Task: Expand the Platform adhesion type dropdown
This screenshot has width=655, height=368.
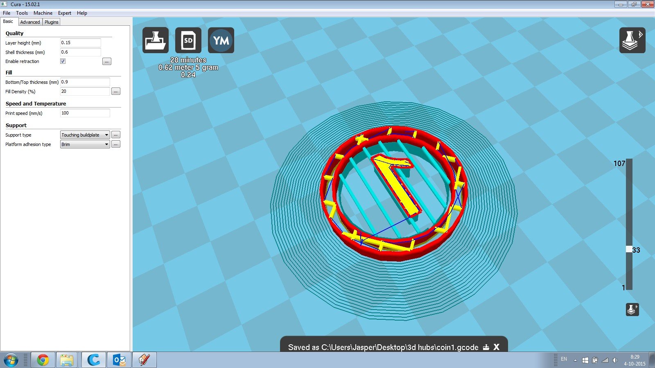Action: 85,144
